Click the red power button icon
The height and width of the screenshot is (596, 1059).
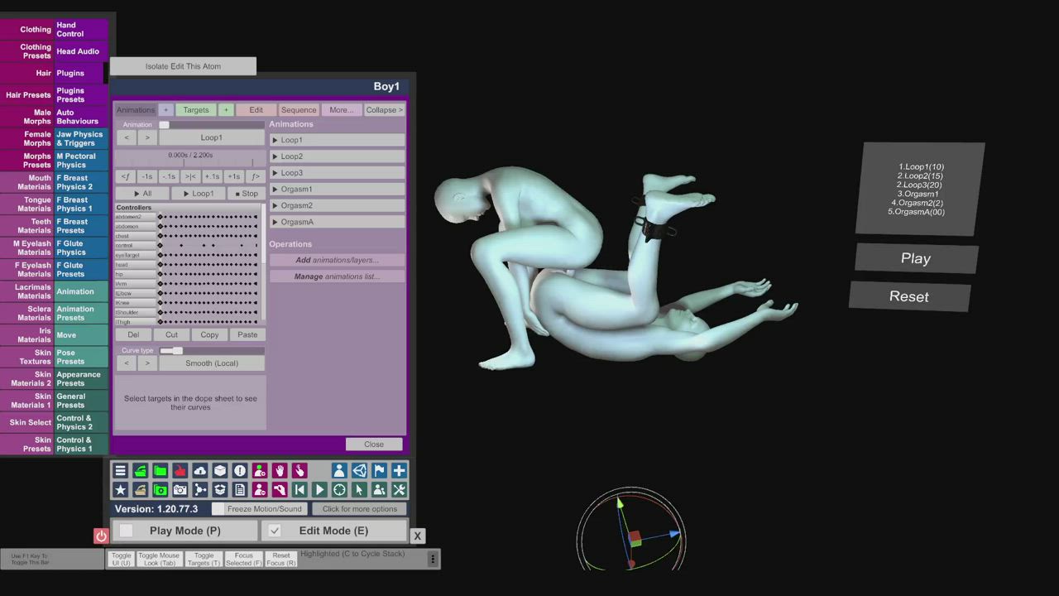click(x=101, y=536)
